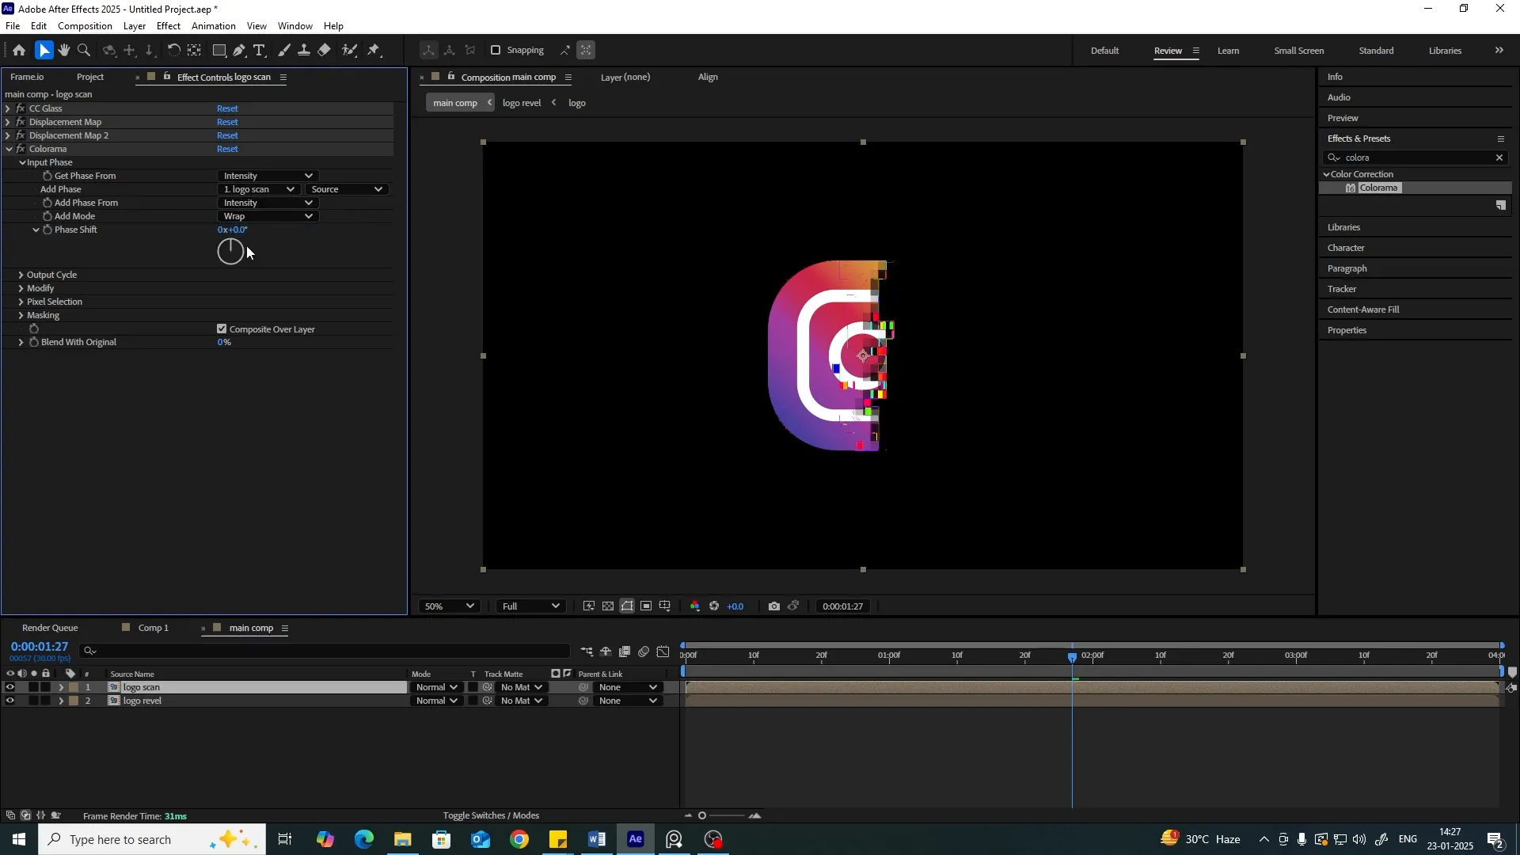Switch to Standard workspace
The image size is (1520, 855).
point(1376,51)
